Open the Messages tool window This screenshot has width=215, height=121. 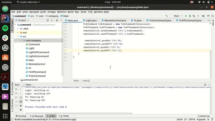(x=37, y=116)
